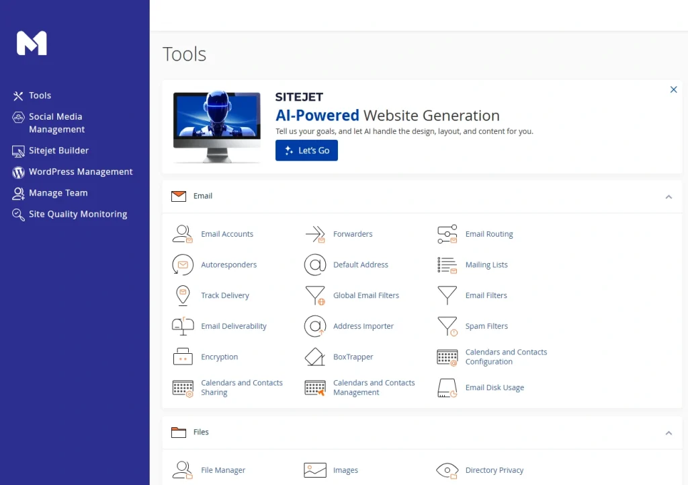Collapse the Email section chevron

pos(669,197)
